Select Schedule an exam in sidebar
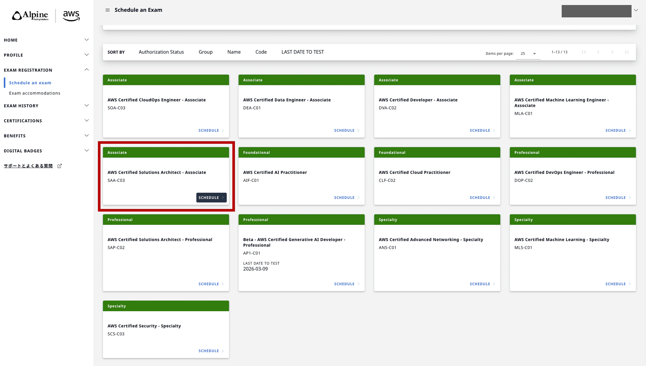 (30, 83)
